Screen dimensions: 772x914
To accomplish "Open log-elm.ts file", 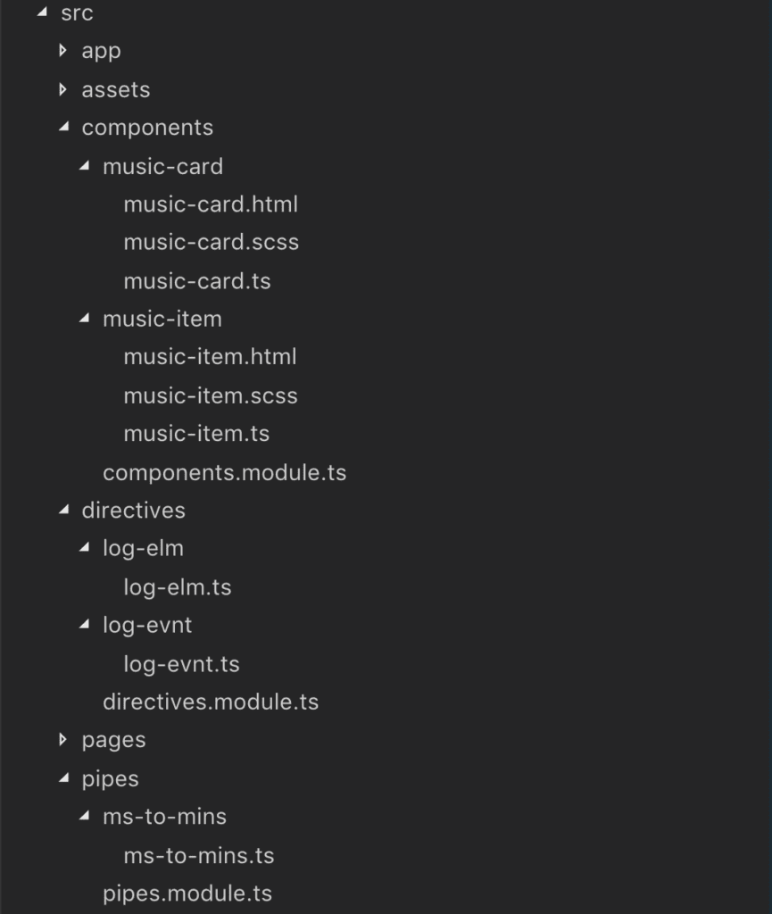I will [x=178, y=587].
